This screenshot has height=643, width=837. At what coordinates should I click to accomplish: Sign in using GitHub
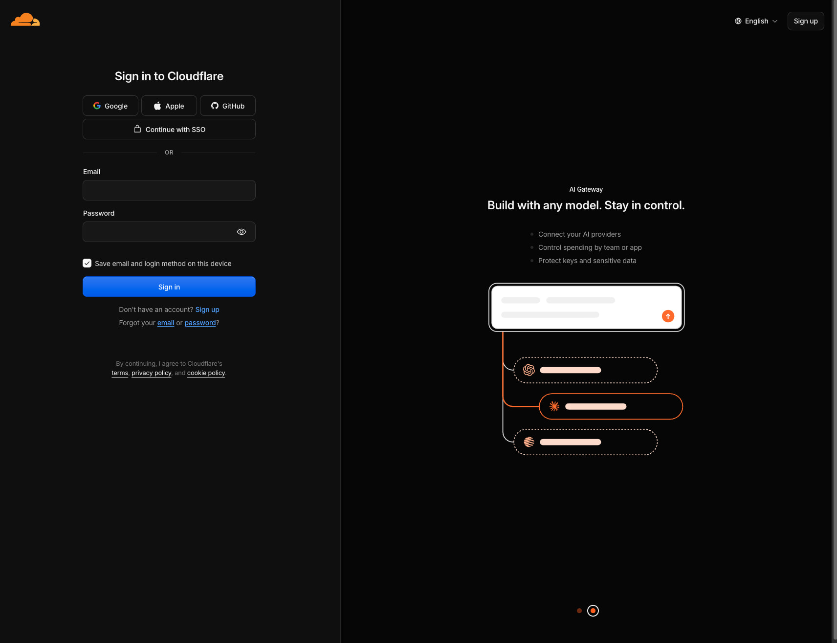pos(228,106)
